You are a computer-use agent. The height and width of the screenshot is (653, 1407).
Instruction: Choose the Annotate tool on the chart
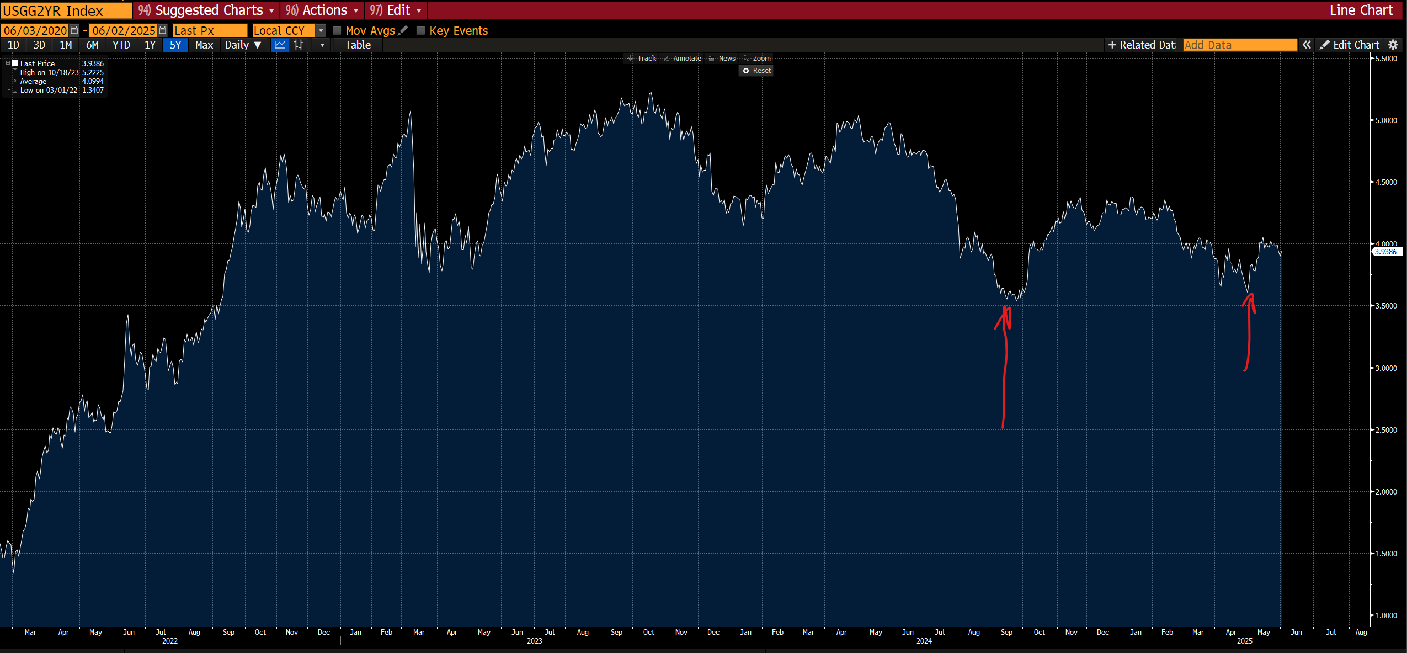point(682,59)
